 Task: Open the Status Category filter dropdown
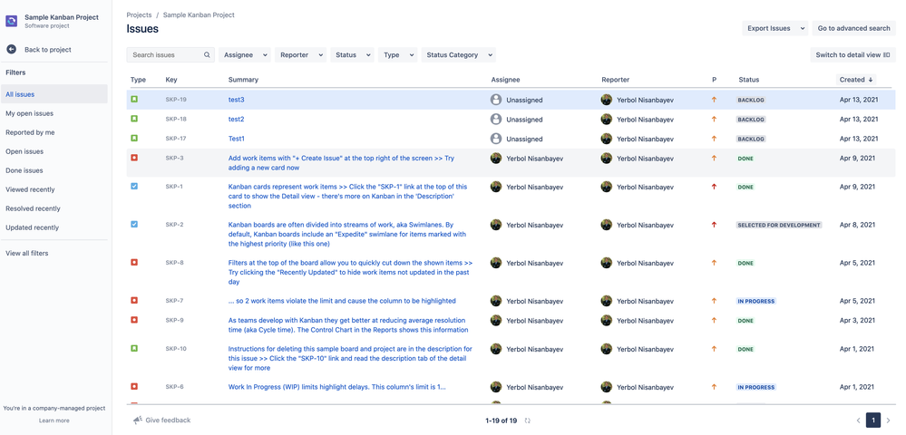coord(459,55)
